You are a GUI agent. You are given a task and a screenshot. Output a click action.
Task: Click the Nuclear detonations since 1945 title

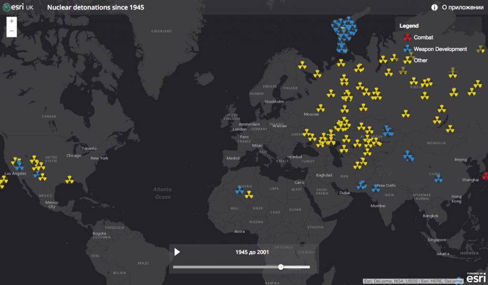click(95, 7)
